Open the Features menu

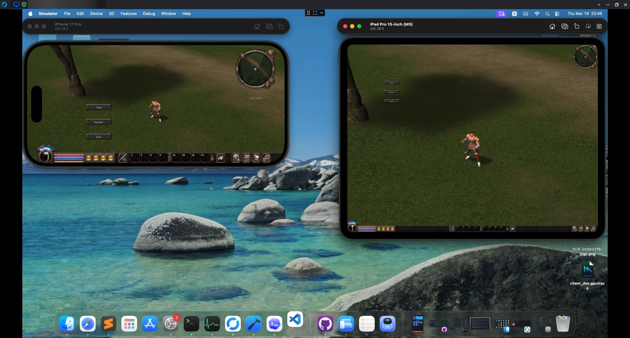pyautogui.click(x=129, y=14)
